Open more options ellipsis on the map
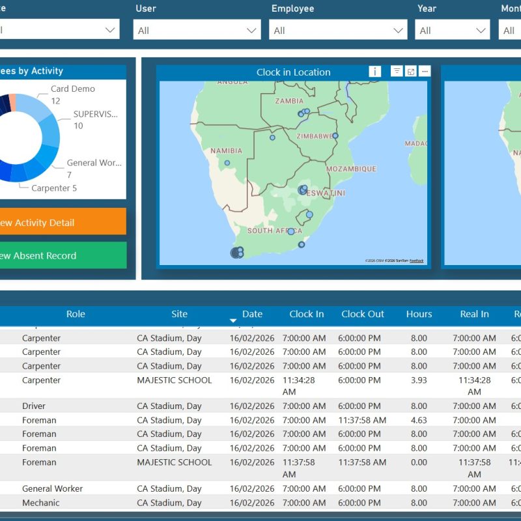The height and width of the screenshot is (521, 521). point(425,72)
